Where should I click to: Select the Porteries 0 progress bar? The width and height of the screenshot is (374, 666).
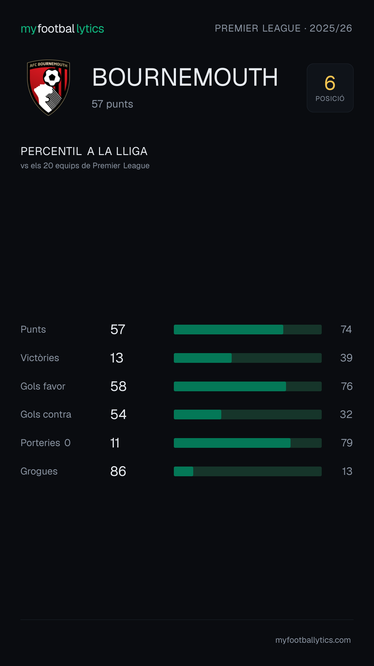pyautogui.click(x=248, y=443)
